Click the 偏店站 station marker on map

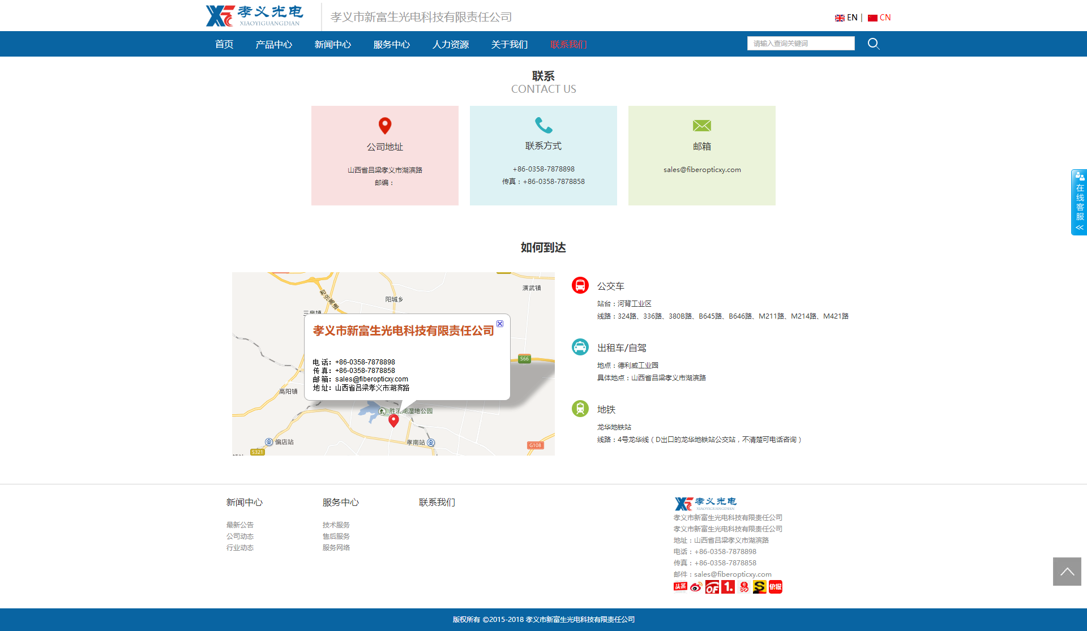tap(269, 442)
